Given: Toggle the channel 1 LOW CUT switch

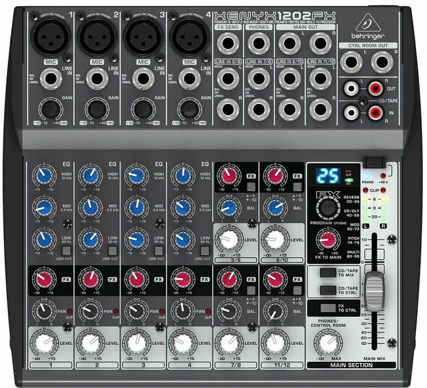Looking at the screenshot, I should point(66,250).
